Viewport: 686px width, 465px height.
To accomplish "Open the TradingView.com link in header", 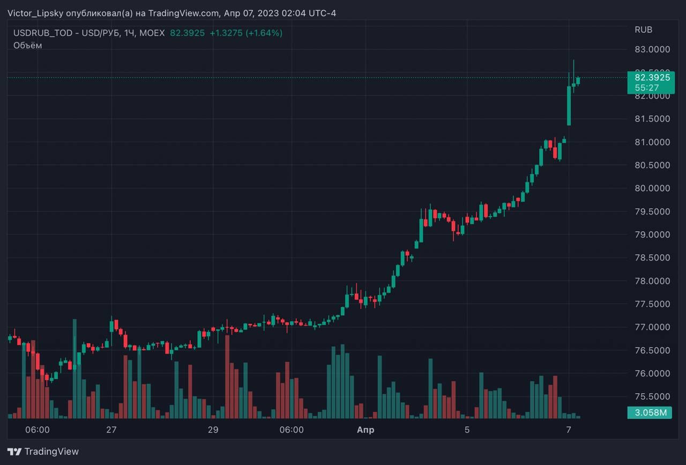I will pyautogui.click(x=183, y=13).
